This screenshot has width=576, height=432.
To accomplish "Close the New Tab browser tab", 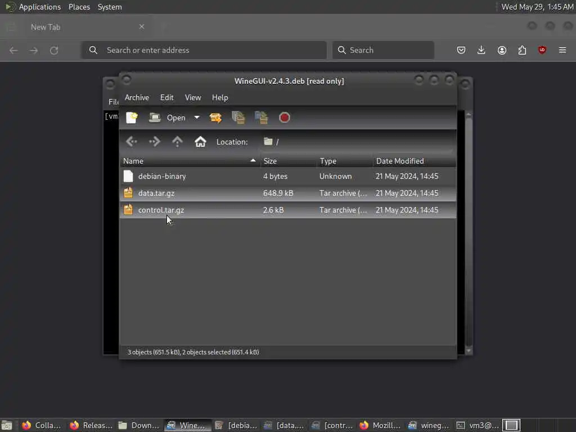I will point(141,27).
